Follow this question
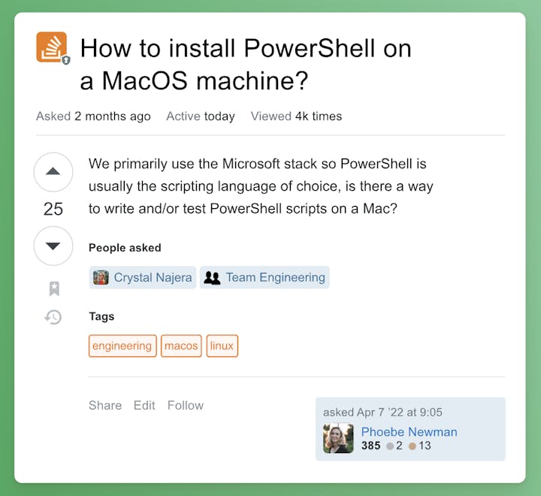The image size is (541, 496). [186, 405]
